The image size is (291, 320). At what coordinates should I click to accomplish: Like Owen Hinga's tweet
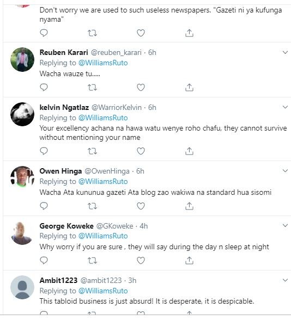point(141,206)
